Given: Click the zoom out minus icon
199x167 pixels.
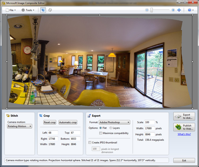Looking at the screenshot, I should [x=147, y=10].
